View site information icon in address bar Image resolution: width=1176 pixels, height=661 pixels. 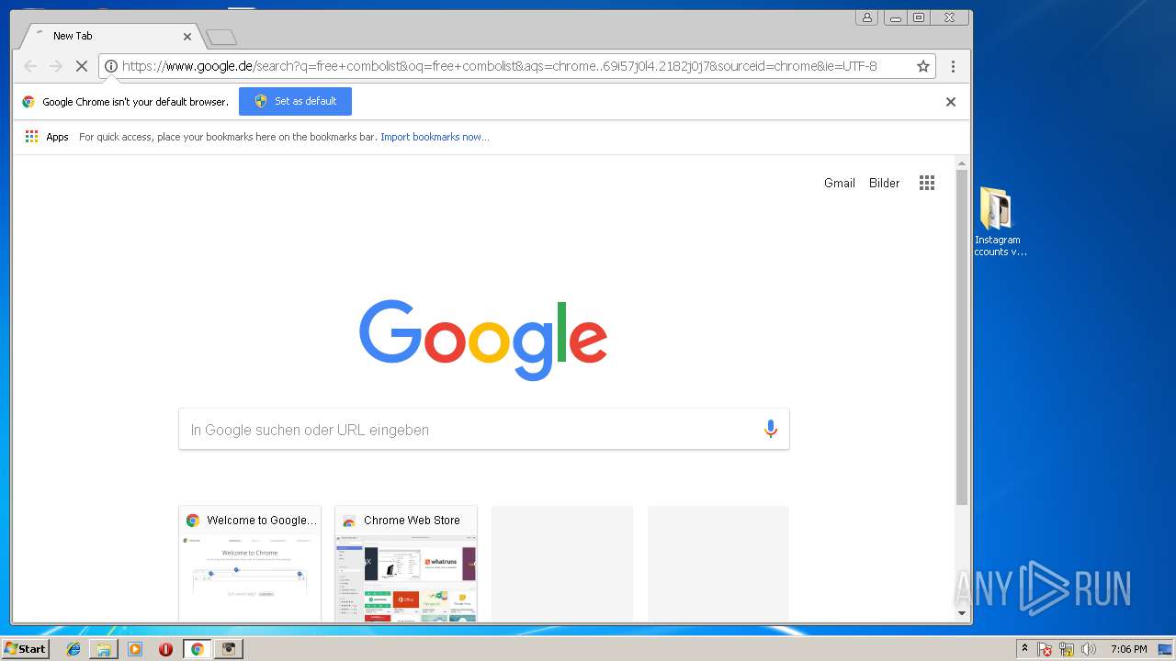111,66
